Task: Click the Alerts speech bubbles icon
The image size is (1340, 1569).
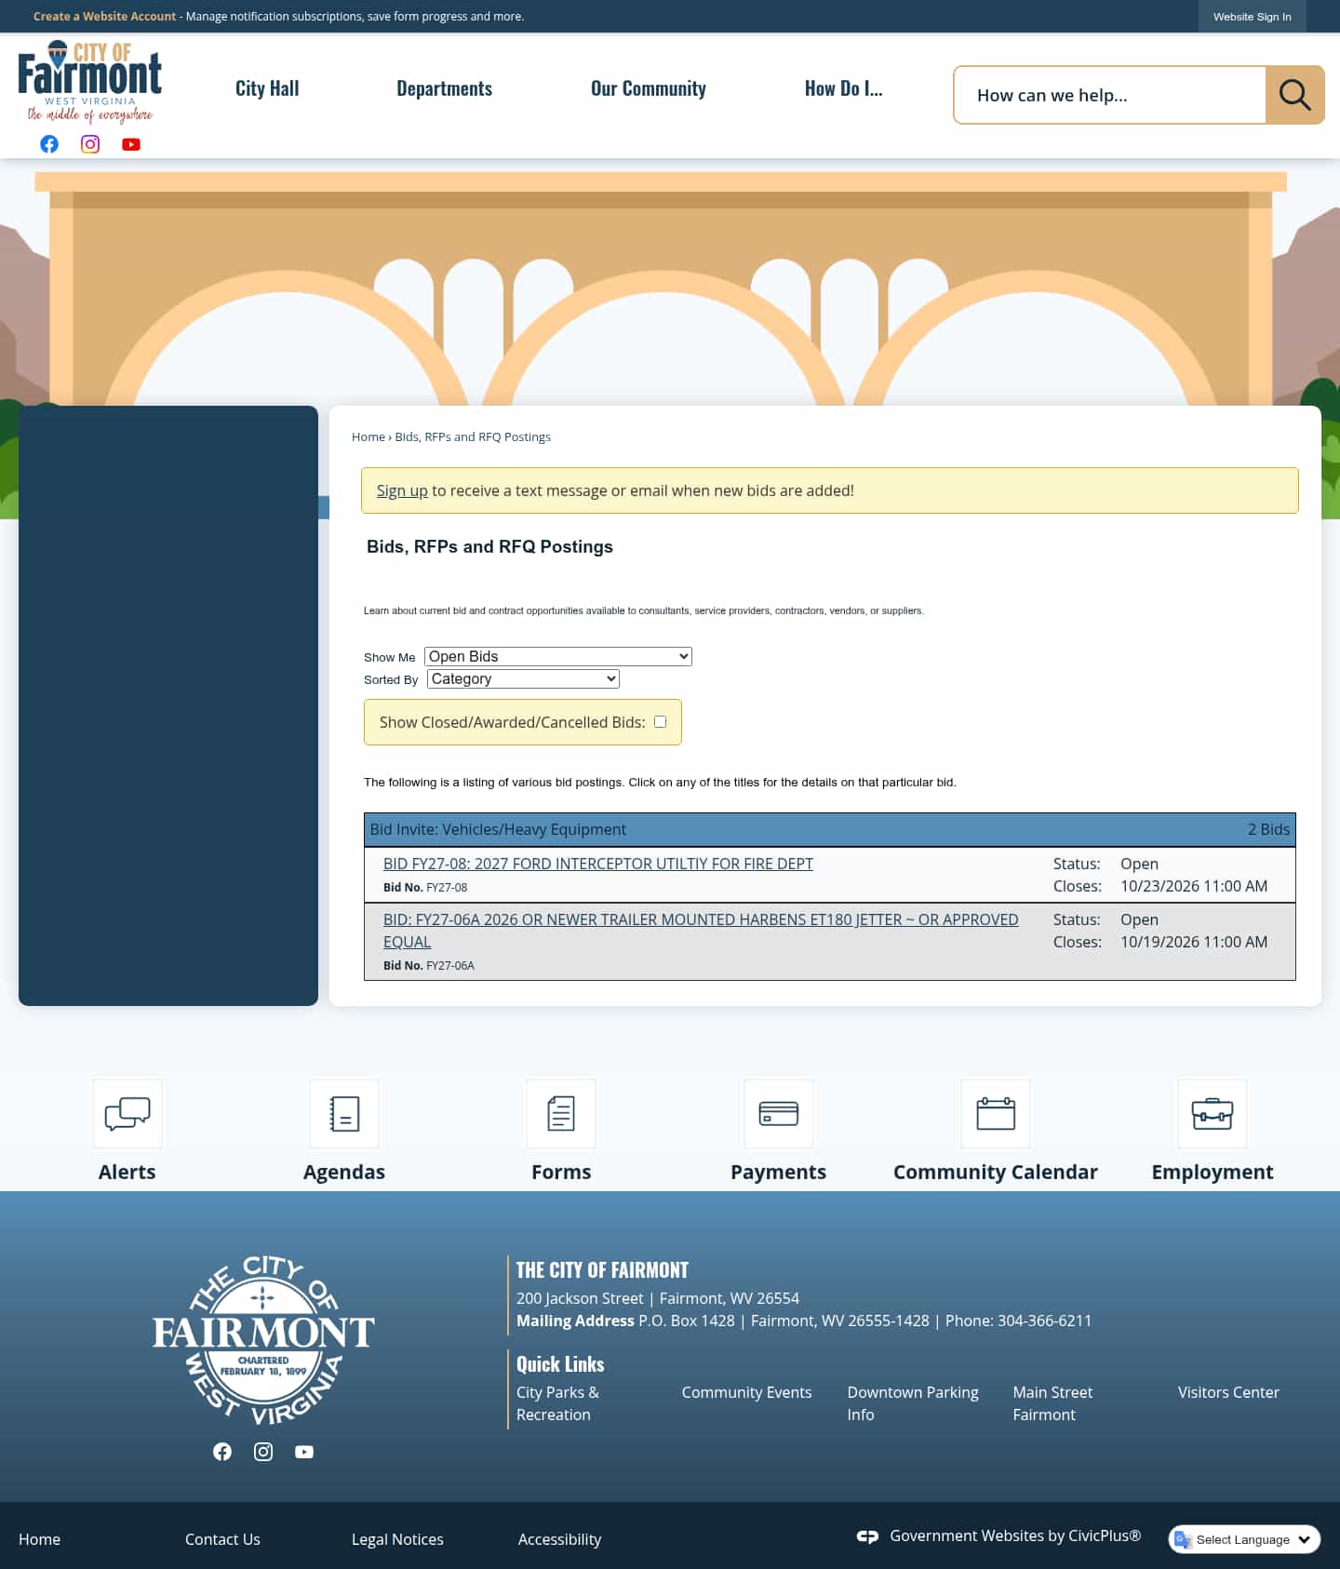Action: point(127,1113)
